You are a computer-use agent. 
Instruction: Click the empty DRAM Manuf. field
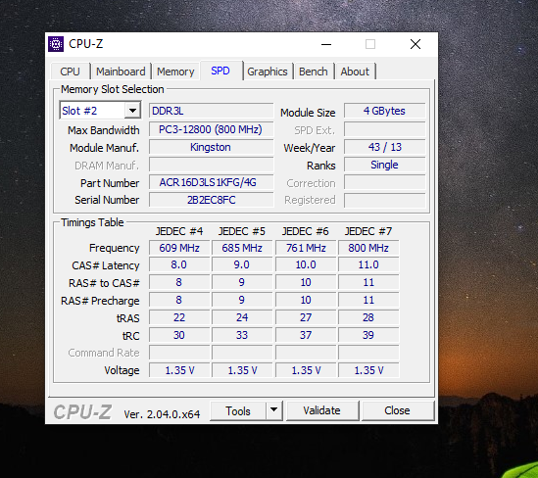tap(211, 165)
